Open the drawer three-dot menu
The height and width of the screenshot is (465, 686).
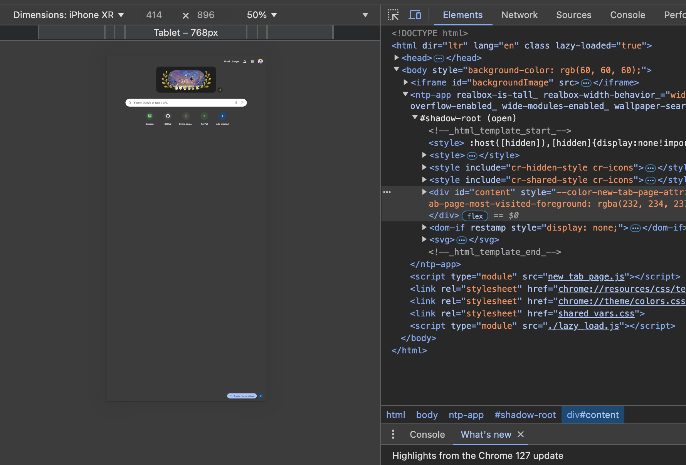click(393, 435)
